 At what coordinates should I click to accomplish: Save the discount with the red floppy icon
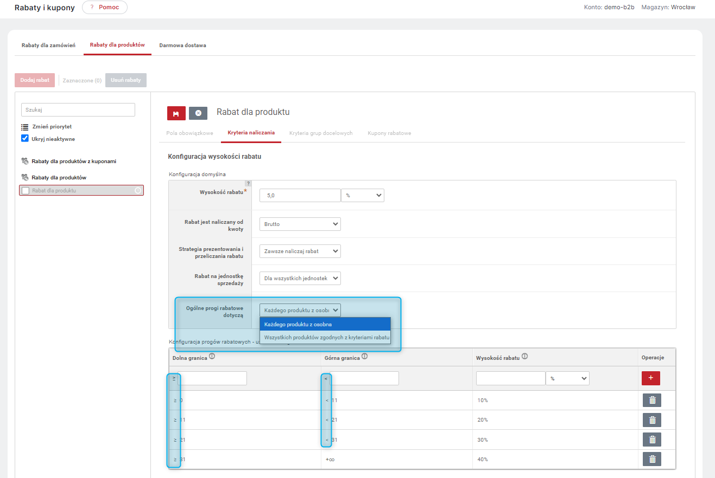(176, 113)
